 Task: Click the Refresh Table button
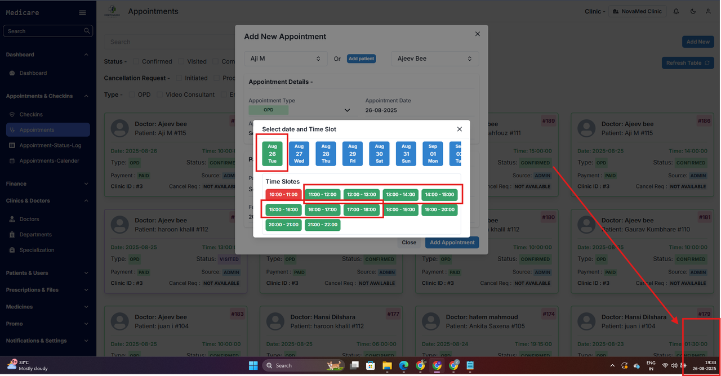pos(688,63)
